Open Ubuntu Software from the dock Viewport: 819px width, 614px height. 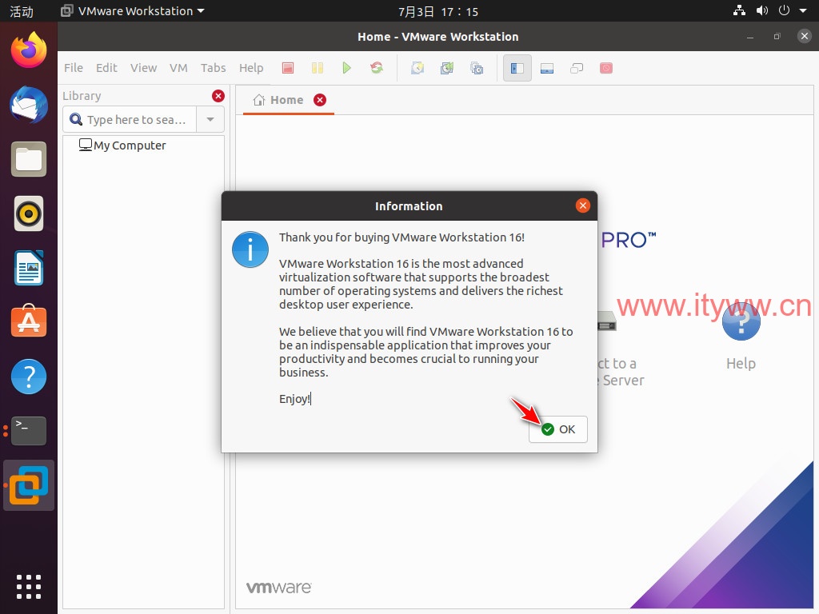pyautogui.click(x=29, y=321)
